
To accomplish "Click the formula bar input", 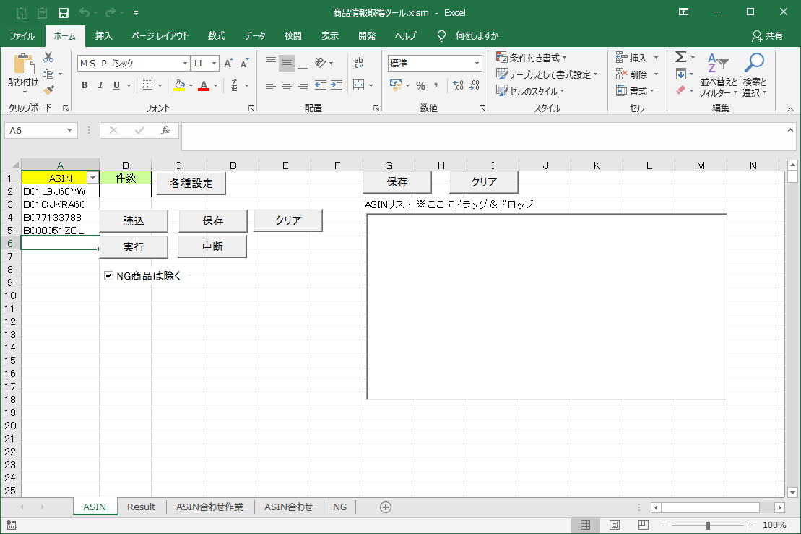I will click(x=483, y=137).
